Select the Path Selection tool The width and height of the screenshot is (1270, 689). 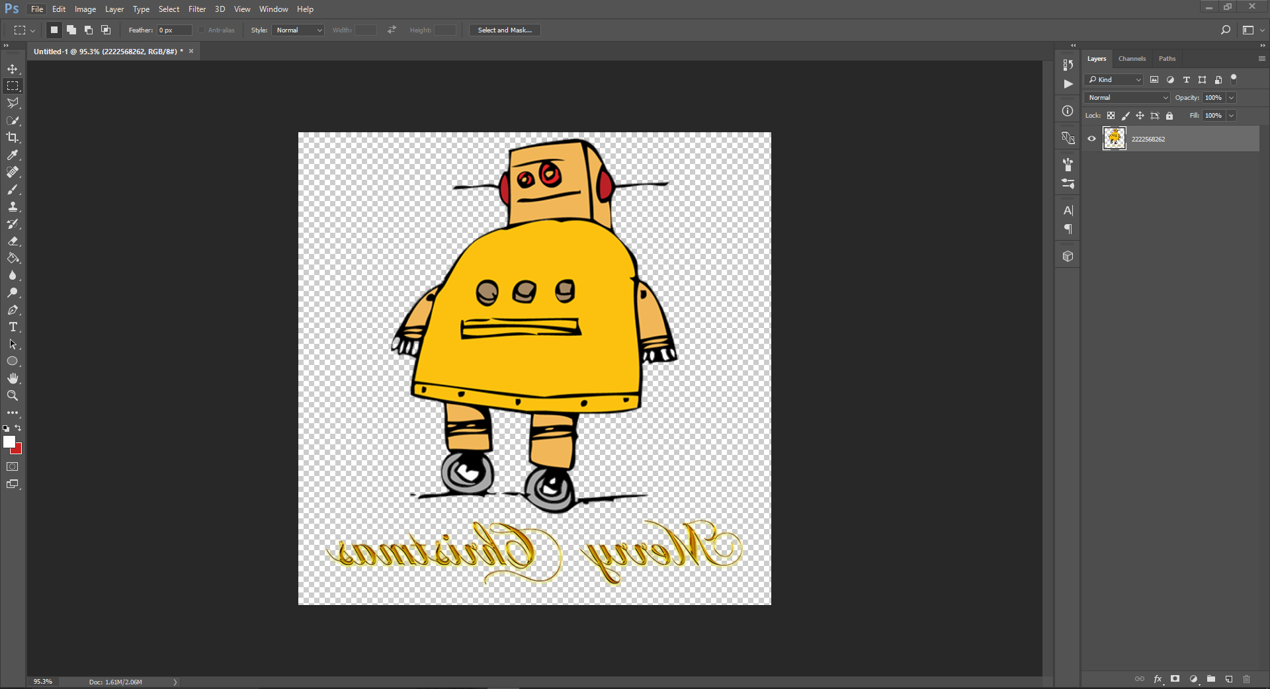13,344
